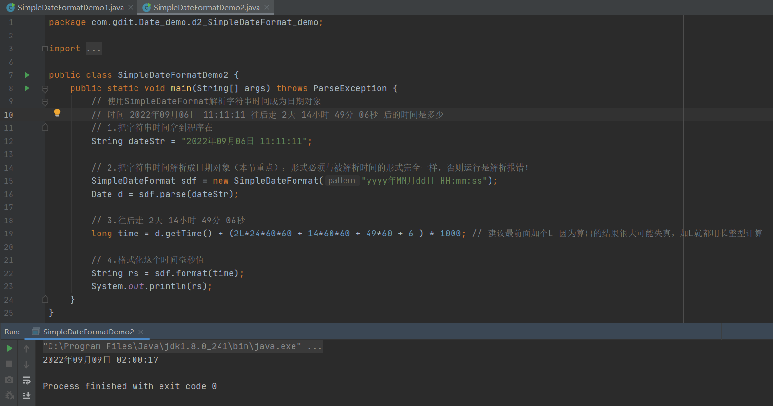Collapse the comment block fold on line 9
The image size is (773, 406).
(45, 102)
